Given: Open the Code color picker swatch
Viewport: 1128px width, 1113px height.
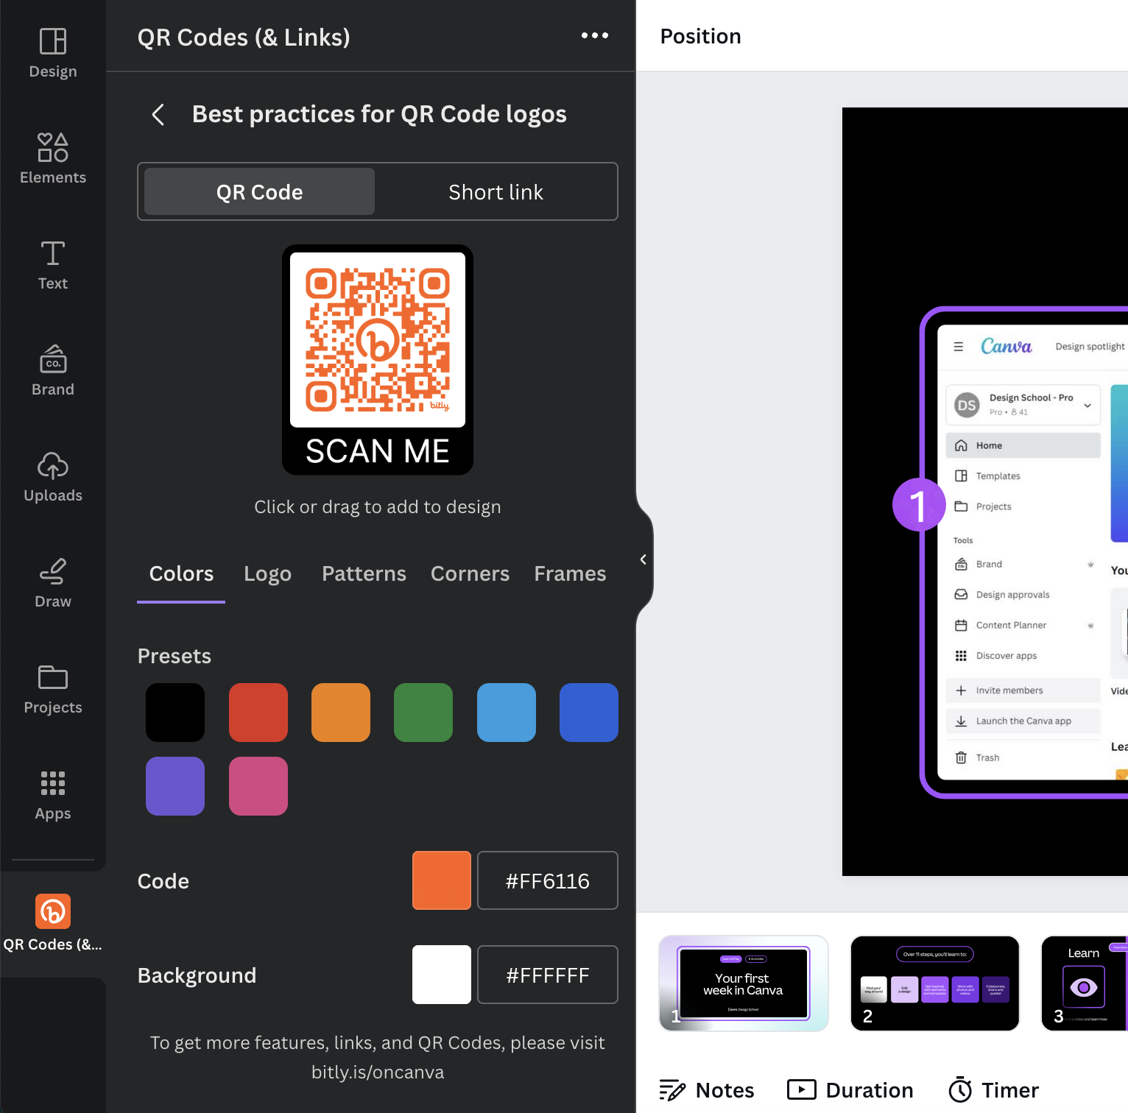Looking at the screenshot, I should tap(442, 880).
